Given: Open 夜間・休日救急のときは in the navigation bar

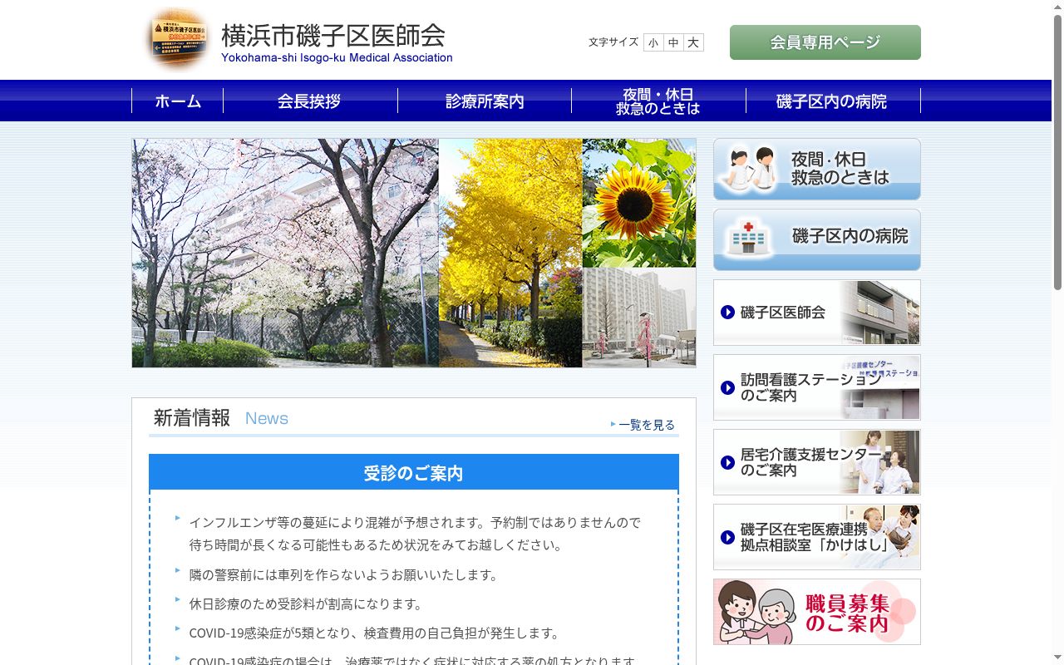Looking at the screenshot, I should 658,101.
